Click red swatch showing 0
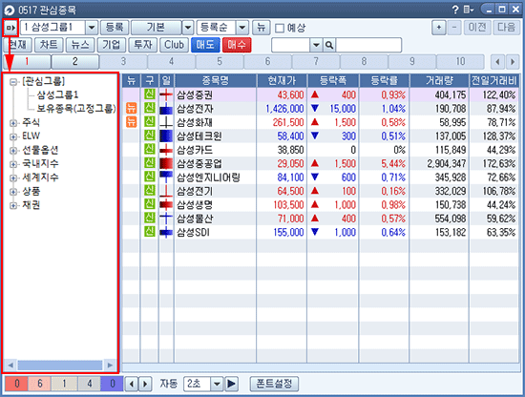This screenshot has height=397, width=525. click(17, 384)
